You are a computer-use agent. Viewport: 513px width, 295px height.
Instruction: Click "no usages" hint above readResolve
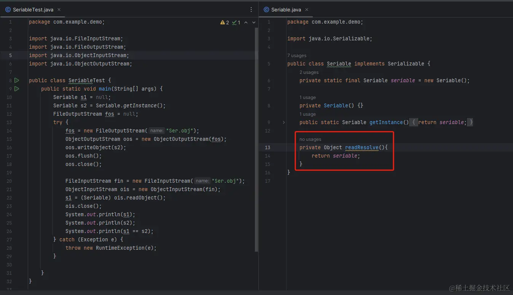tap(310, 139)
